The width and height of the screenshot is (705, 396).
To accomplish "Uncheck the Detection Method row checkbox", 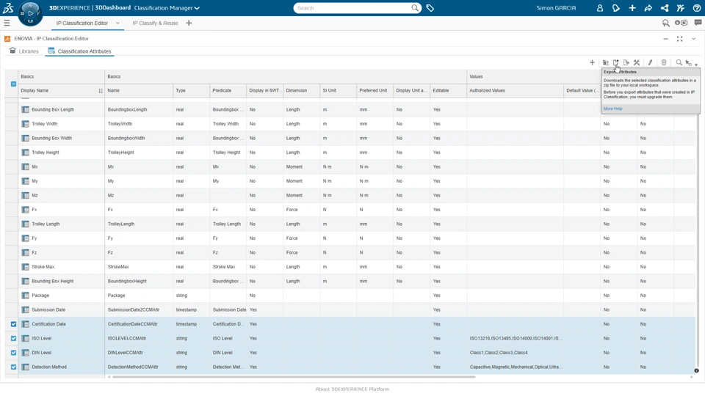I will tap(13, 367).
